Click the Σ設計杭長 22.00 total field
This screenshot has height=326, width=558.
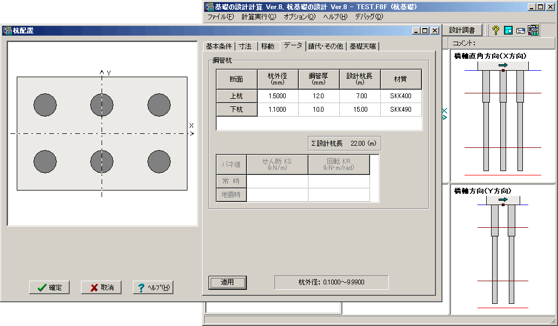pyautogui.click(x=345, y=143)
